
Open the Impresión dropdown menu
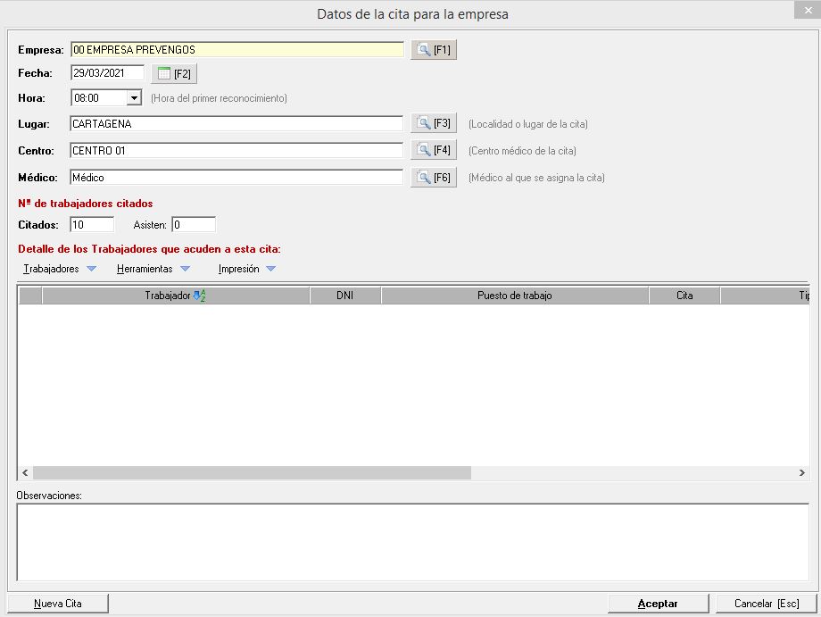coord(246,269)
